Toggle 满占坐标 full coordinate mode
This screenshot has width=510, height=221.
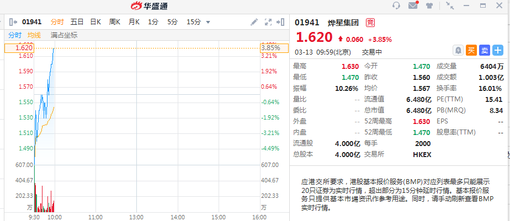pos(64,35)
